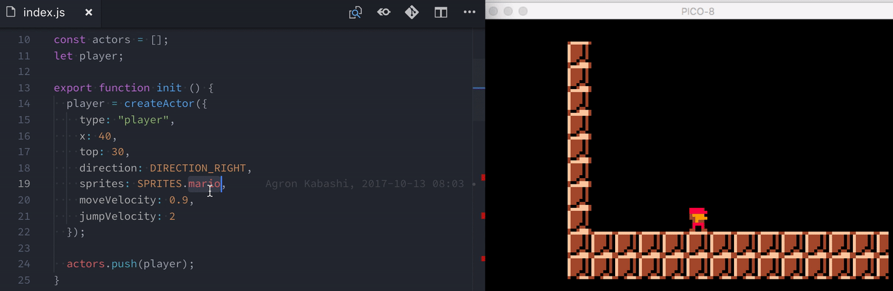Maximize the PICO-8 window

click(x=523, y=11)
